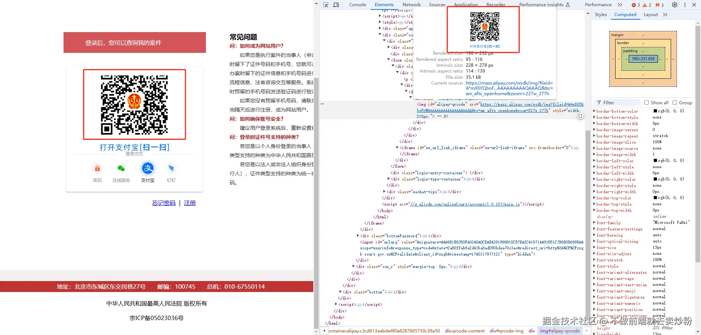Image resolution: width=701 pixels, height=335 pixels.
Task: Select the inspect element tool in DevTools
Action: (x=325, y=5)
